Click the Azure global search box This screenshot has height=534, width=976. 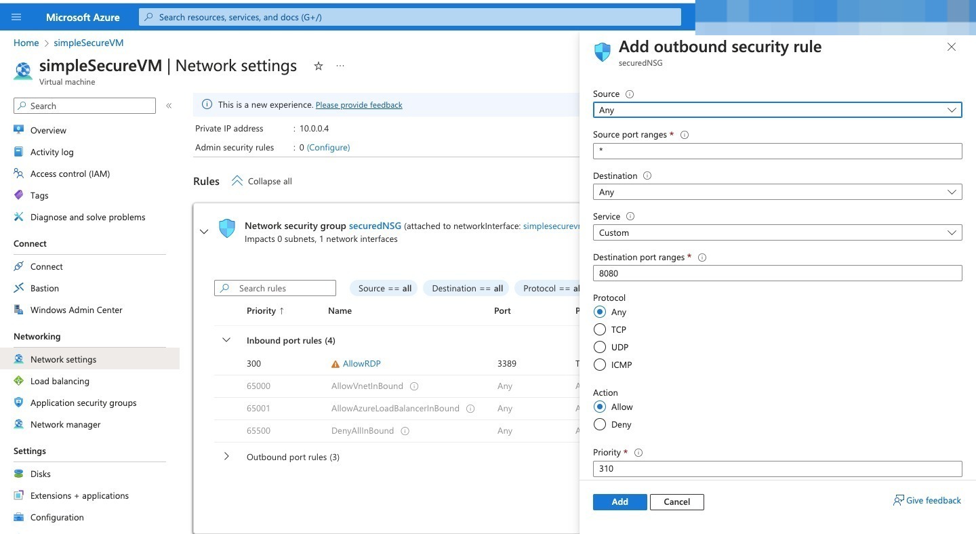click(x=409, y=17)
